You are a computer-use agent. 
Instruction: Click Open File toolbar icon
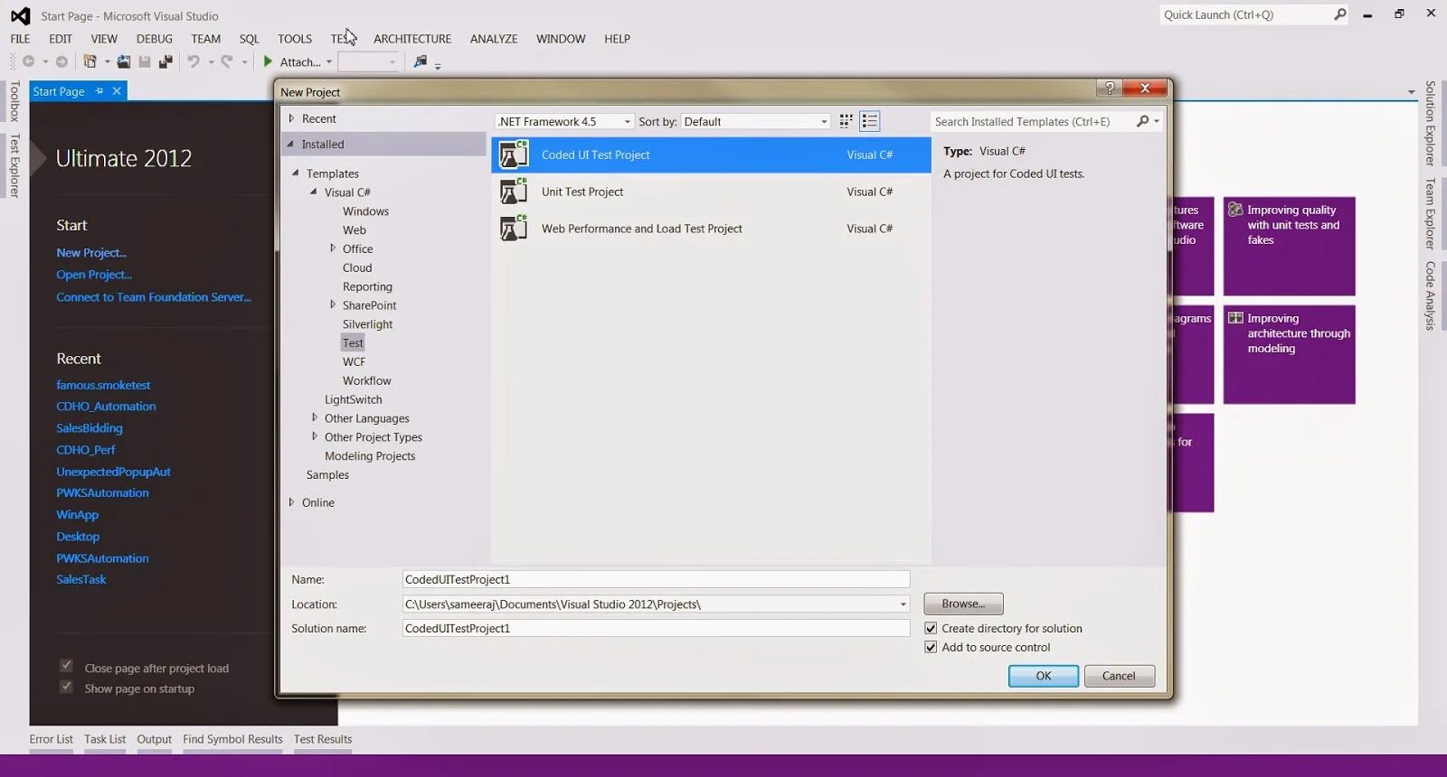point(124,61)
